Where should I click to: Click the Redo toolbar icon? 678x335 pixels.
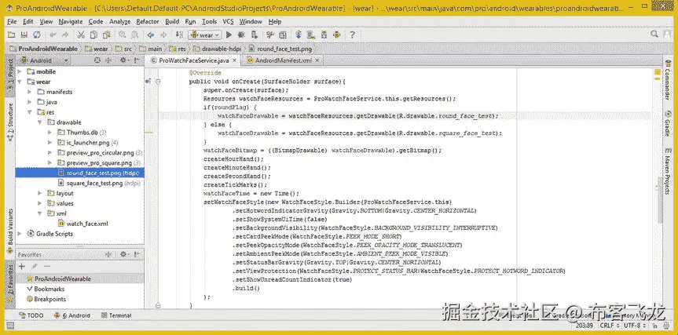pyautogui.click(x=65, y=35)
